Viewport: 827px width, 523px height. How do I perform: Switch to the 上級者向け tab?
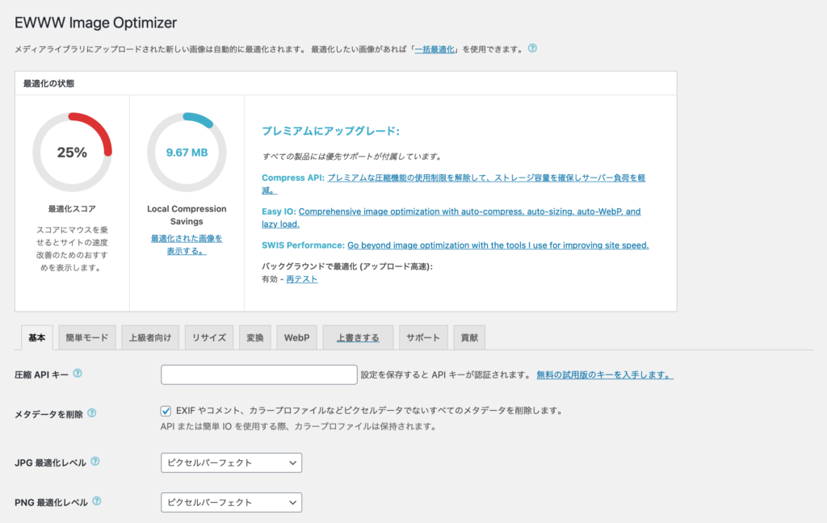pos(150,337)
